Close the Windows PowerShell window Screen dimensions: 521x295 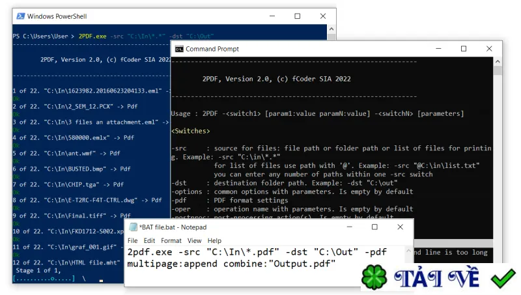322,16
